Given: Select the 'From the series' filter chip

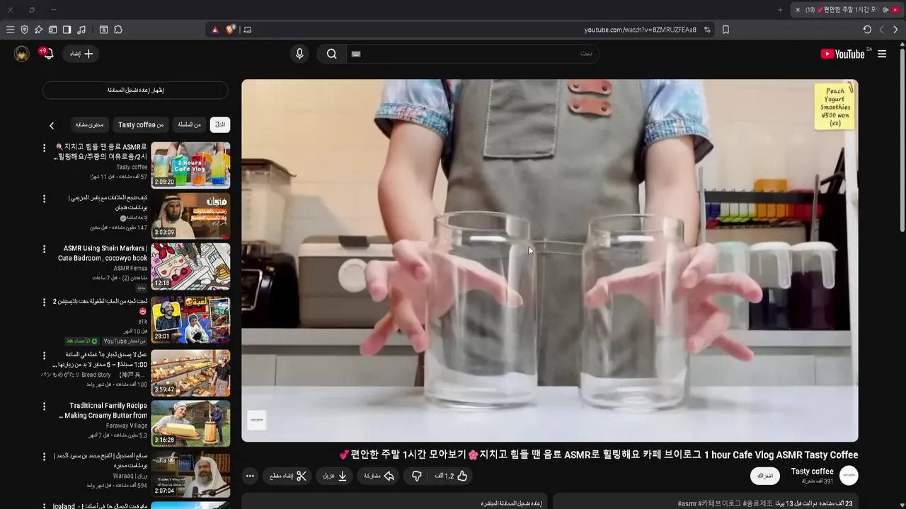Looking at the screenshot, I should (189, 124).
